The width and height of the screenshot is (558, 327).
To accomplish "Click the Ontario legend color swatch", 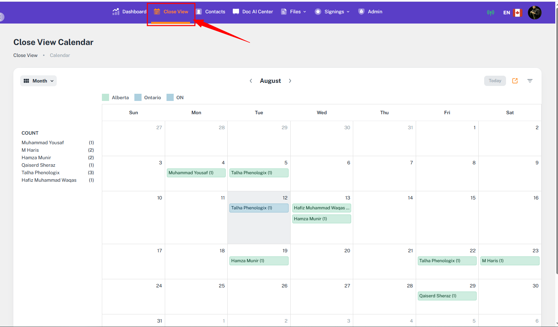I will click(138, 98).
